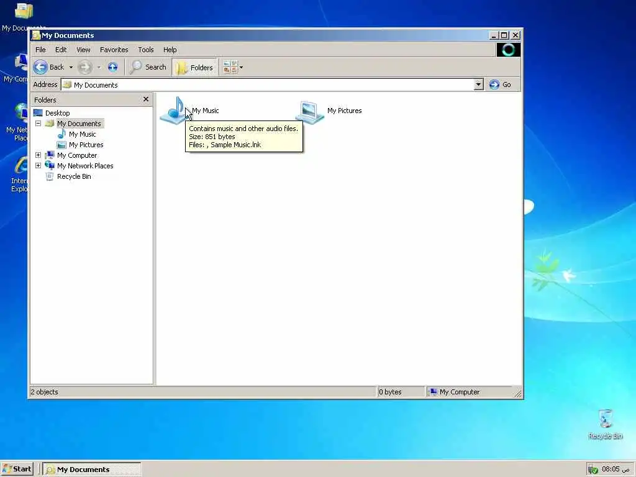This screenshot has width=636, height=477.
Task: Open the Views dropdown arrow
Action: tap(242, 67)
